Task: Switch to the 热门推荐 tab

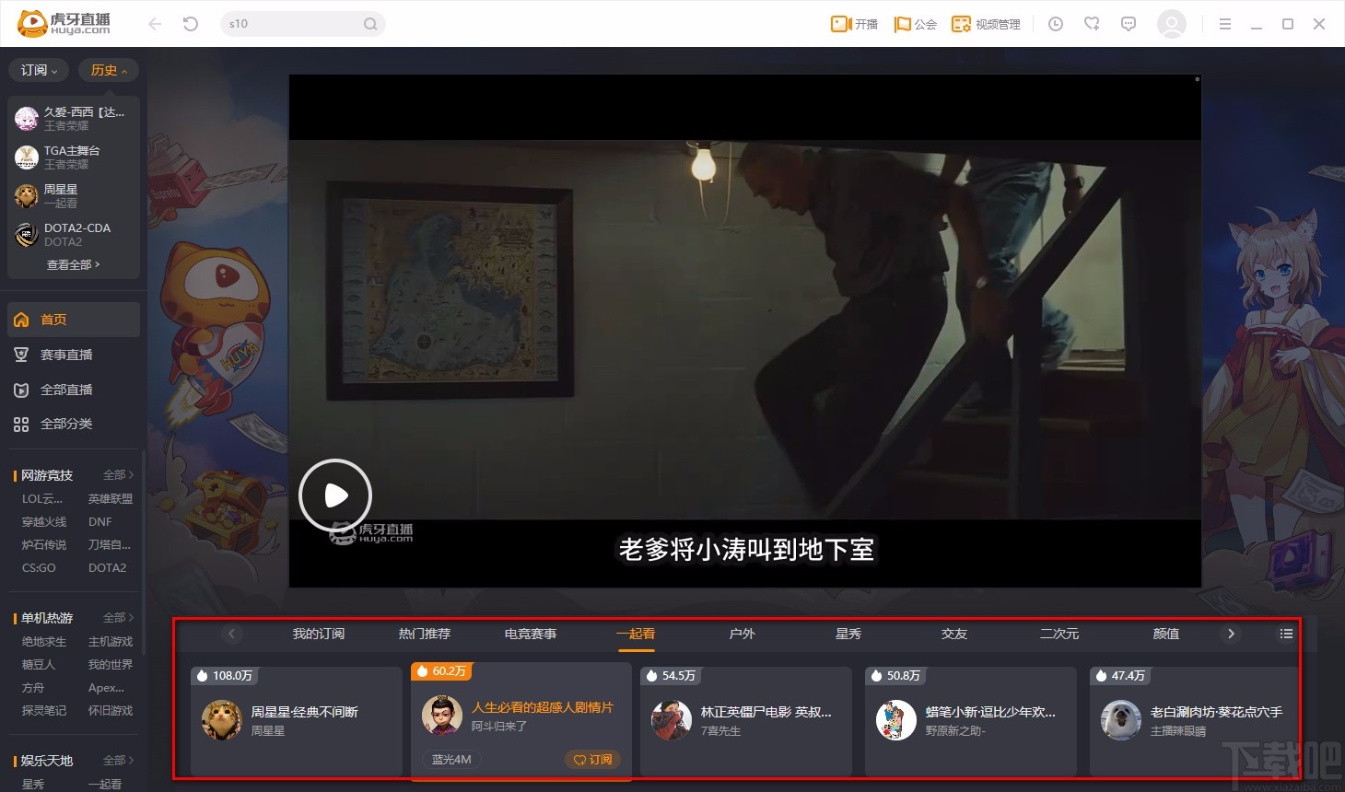Action: [424, 634]
